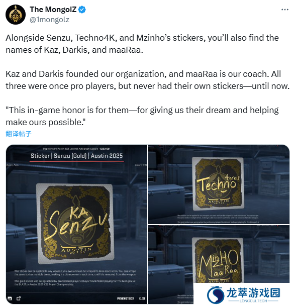The image size is (294, 308).
Task: Open the three-dot more options menu
Action: (x=285, y=10)
